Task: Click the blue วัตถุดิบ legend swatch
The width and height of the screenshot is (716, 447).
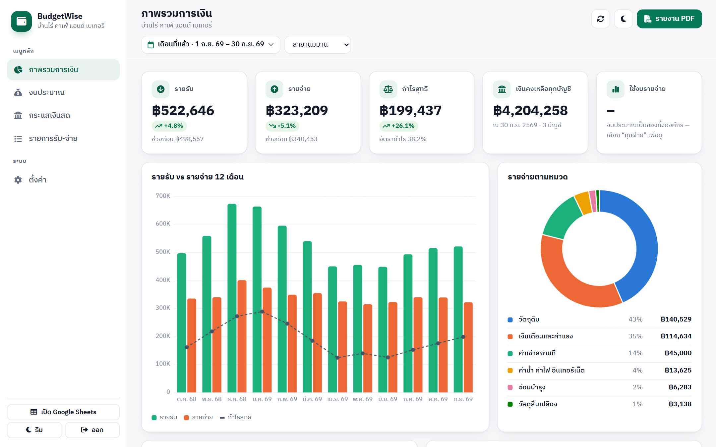Action: coord(510,320)
